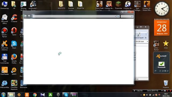Open the WebcamMax desktop icon
The height and width of the screenshot is (97, 172).
coord(5,84)
